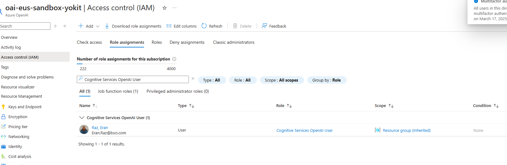The height and width of the screenshot is (165, 507).
Task: Open Feedback from the toolbar
Action: tap(274, 26)
